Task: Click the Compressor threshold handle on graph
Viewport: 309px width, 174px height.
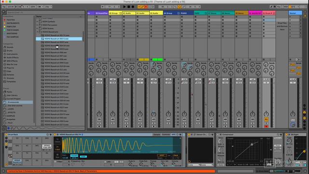Action: point(252,145)
